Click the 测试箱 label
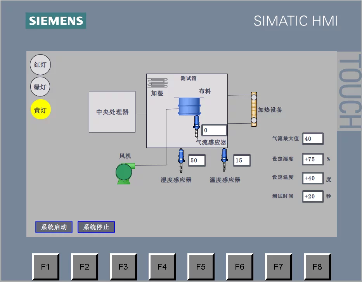The image size is (362, 282). [x=189, y=78]
